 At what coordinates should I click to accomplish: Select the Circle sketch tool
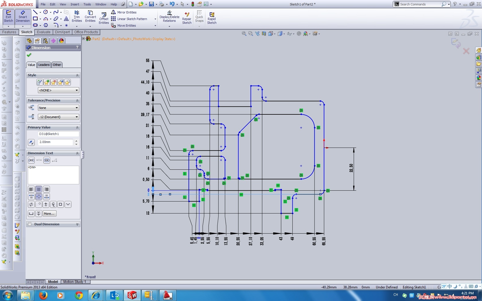tap(46, 12)
